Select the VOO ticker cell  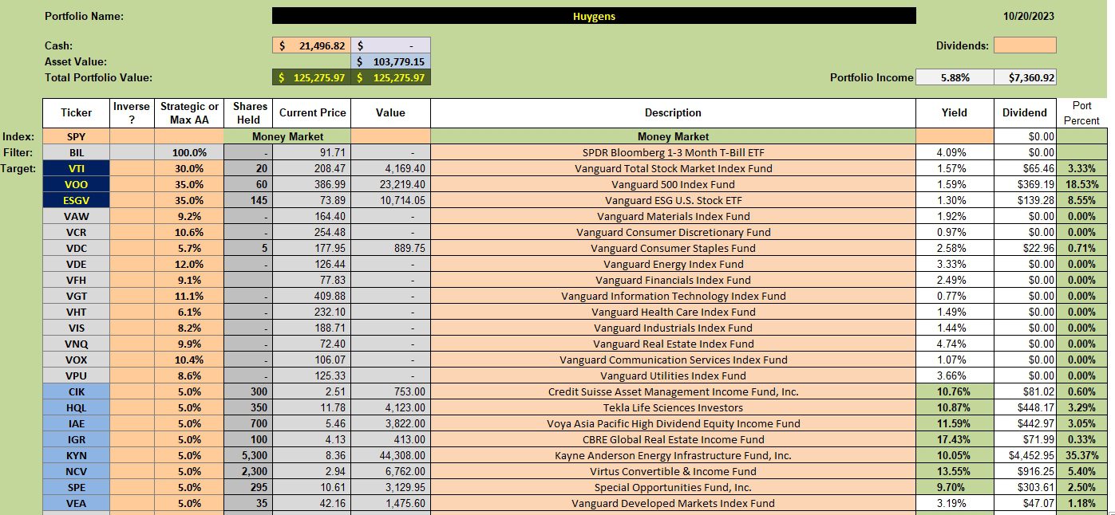tap(77, 184)
